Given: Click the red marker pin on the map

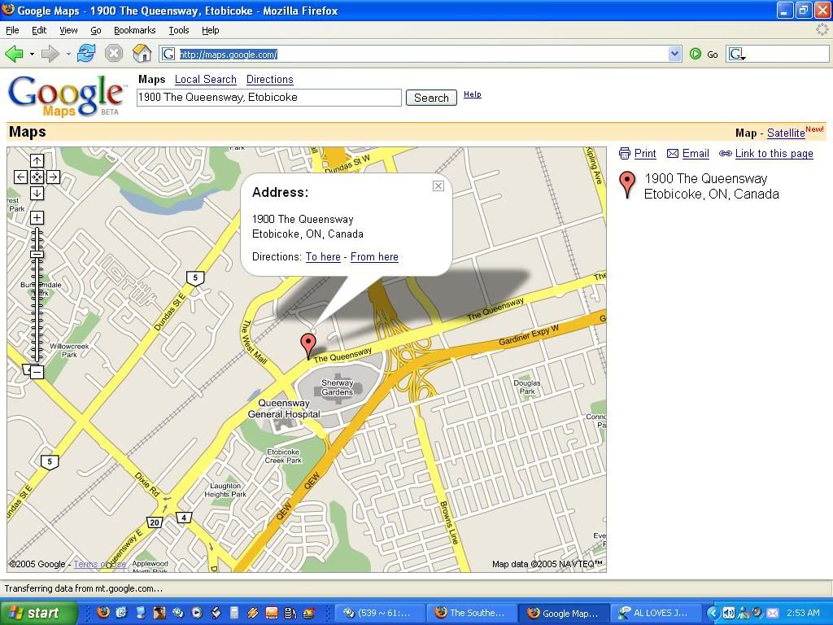Looking at the screenshot, I should (x=308, y=345).
